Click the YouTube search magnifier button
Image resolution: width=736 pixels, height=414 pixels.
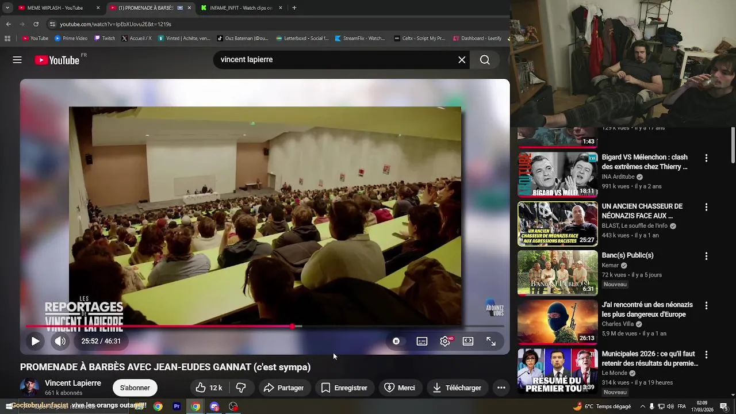click(x=485, y=60)
